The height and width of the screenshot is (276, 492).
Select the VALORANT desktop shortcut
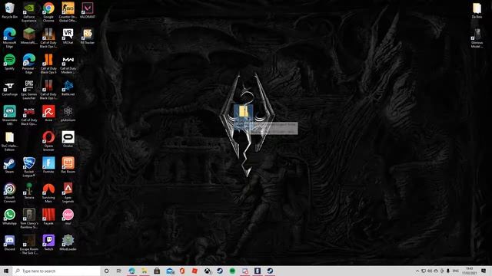point(87,11)
